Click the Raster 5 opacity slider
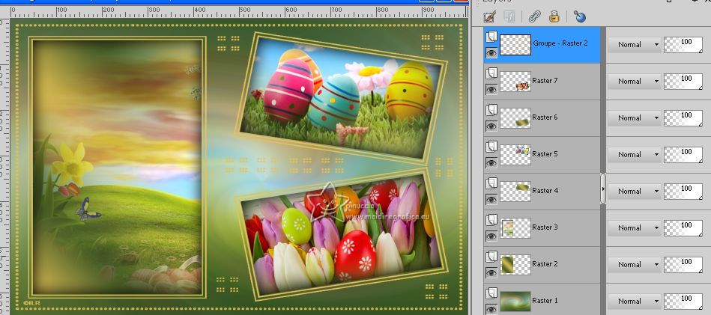This screenshot has width=711, height=315. tap(683, 155)
